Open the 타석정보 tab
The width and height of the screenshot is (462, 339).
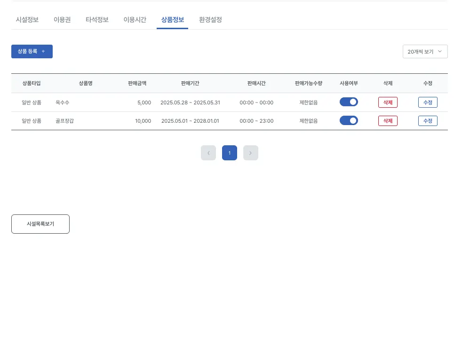click(97, 20)
